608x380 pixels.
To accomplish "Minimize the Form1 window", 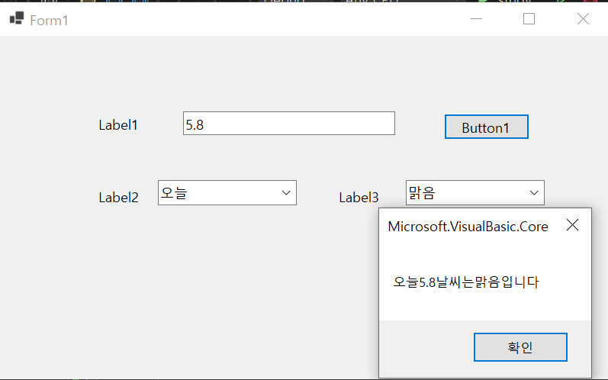I will click(476, 18).
